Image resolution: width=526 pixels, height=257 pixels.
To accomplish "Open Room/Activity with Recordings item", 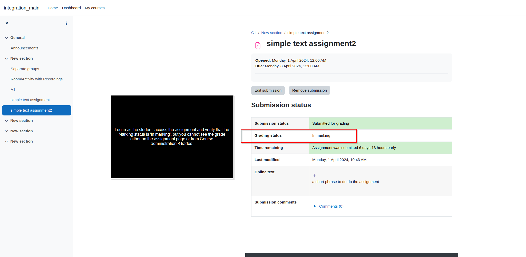I will tap(36, 79).
